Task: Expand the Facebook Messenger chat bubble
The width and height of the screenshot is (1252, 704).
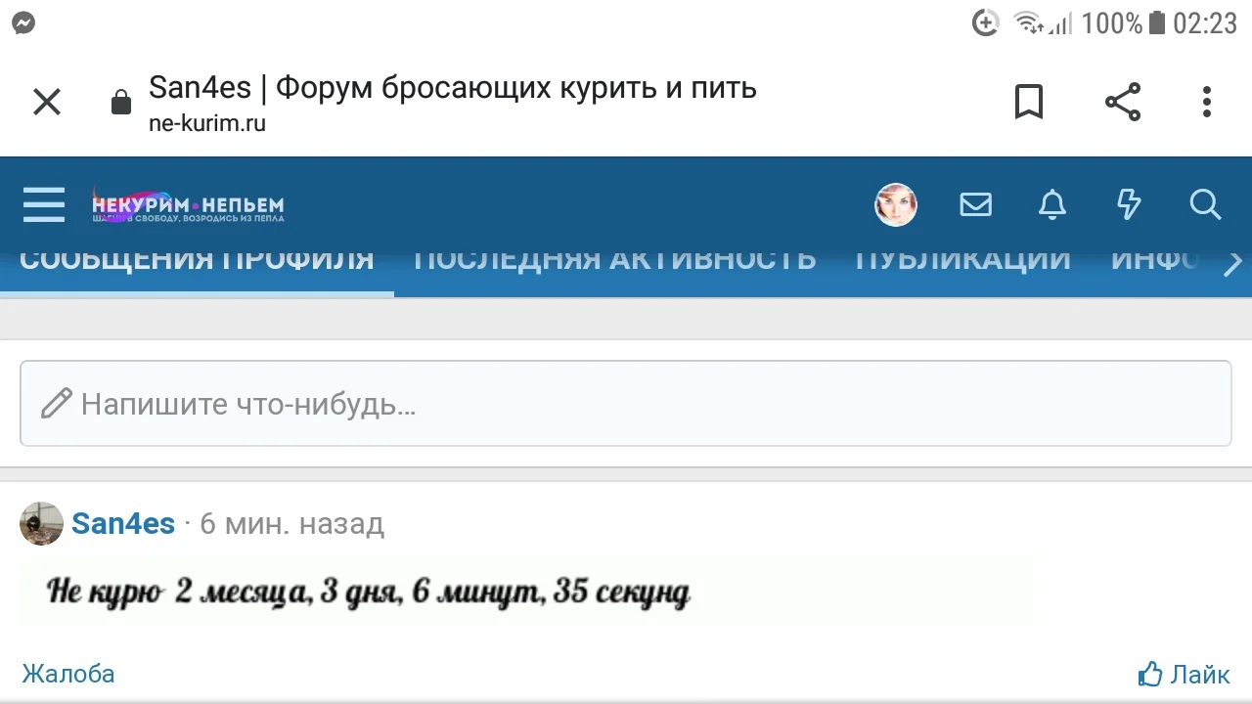Action: tap(22, 22)
